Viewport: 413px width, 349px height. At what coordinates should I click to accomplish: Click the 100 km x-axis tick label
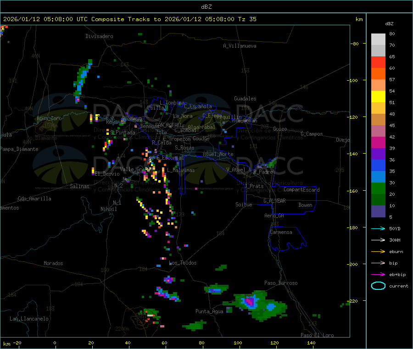coord(238,343)
